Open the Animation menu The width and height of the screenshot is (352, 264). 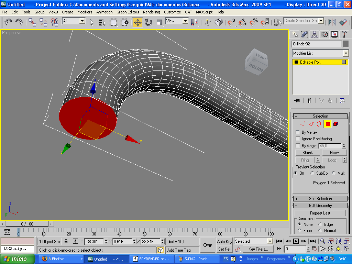[104, 12]
